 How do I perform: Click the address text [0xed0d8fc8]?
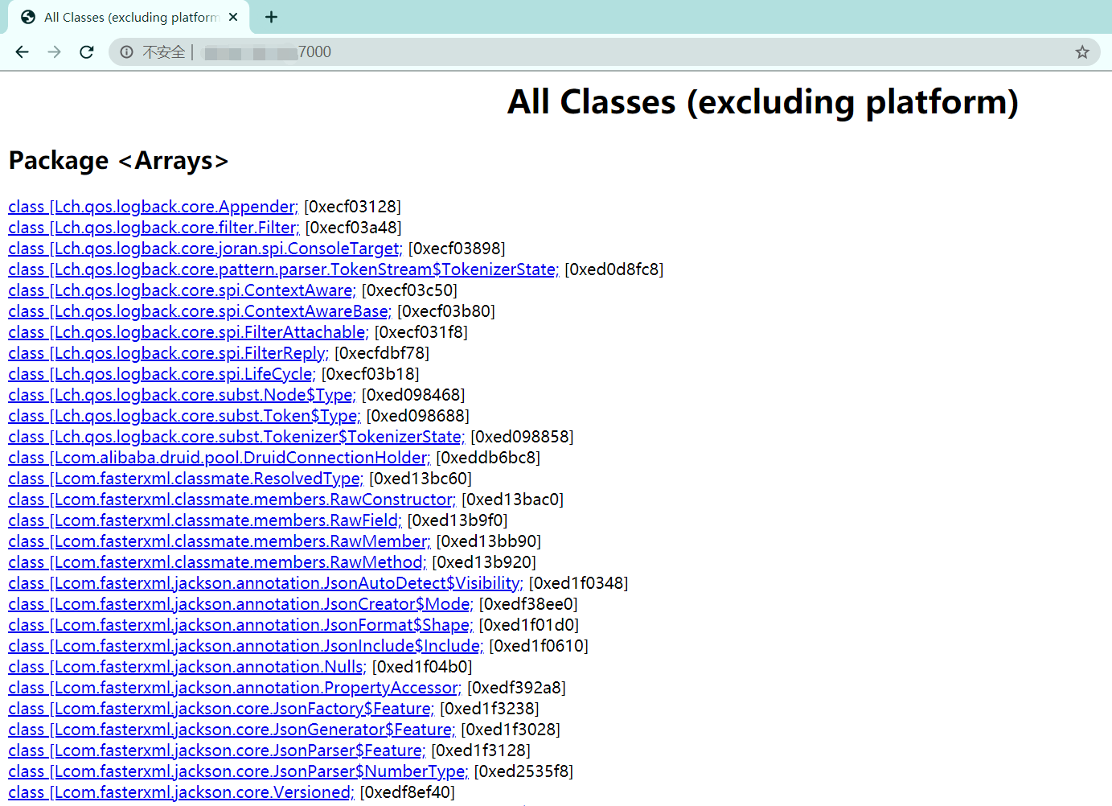click(614, 269)
